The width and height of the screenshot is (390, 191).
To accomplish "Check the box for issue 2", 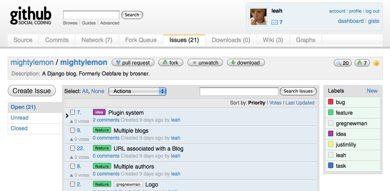I will coord(73,184).
